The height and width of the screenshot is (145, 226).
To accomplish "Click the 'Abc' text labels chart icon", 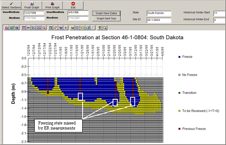I will (29, 27).
